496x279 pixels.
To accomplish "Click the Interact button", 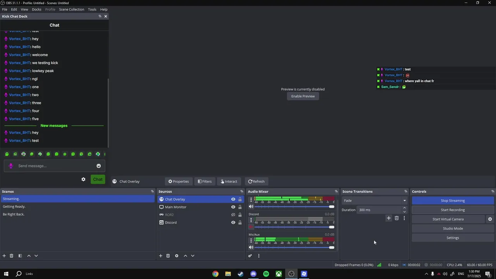I will [229, 181].
